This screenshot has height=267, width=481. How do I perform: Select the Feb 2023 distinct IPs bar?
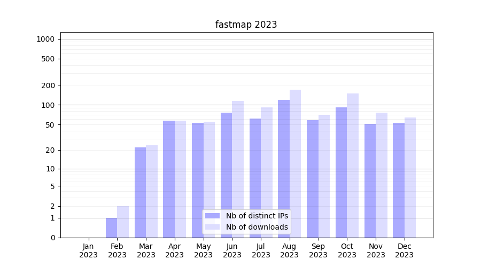[111, 228]
